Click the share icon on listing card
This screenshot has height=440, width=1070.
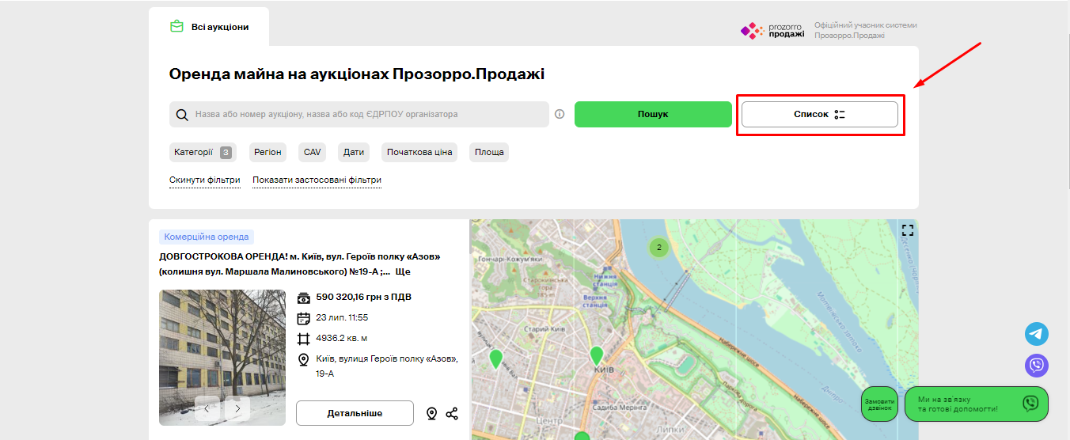[x=452, y=413]
